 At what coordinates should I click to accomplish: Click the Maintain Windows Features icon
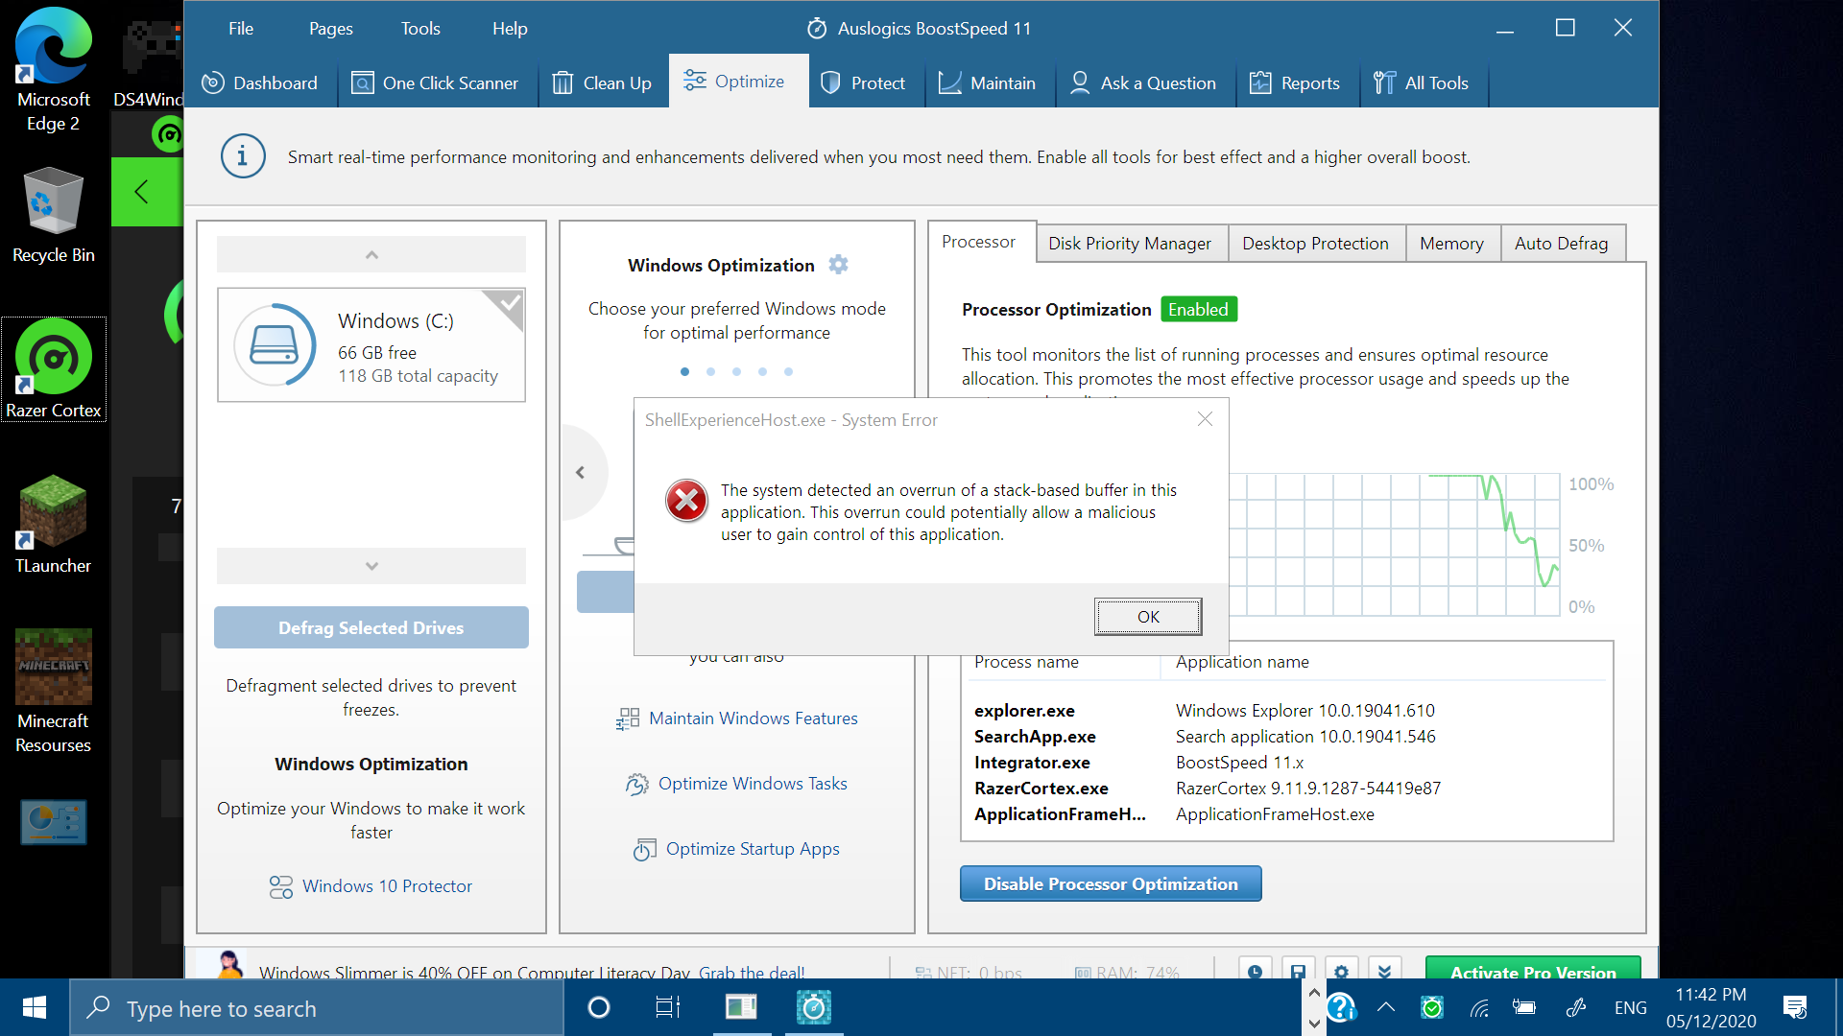tap(628, 718)
